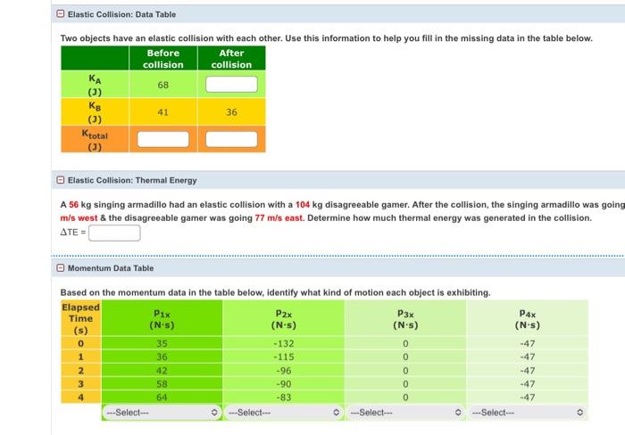Click the elapsed time row 4 label
Image resolution: width=625 pixels, height=435 pixels.
80,398
